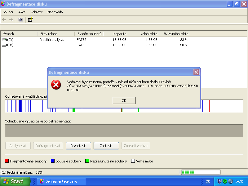
Task: Close the Defragmentace disku error dialog
Action: click(x=196, y=72)
